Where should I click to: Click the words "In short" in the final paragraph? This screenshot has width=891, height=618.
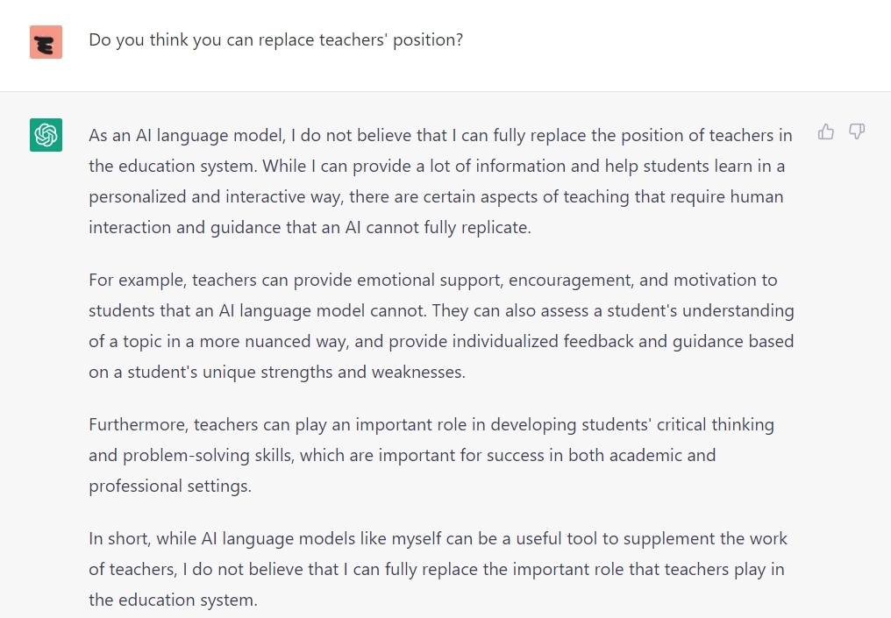(x=118, y=539)
